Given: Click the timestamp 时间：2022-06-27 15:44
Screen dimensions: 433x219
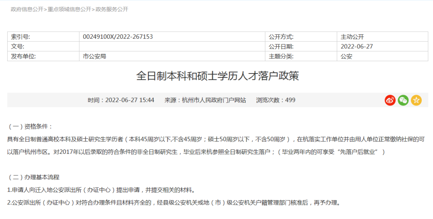Looking at the screenshot, I should pyautogui.click(x=121, y=100).
